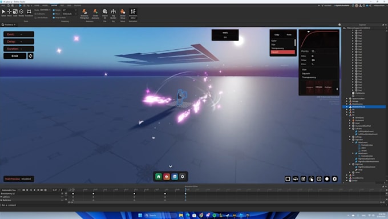Image resolution: width=388 pixels, height=219 pixels.
Task: Click the Copy button in the property panel
Action: tap(277, 35)
